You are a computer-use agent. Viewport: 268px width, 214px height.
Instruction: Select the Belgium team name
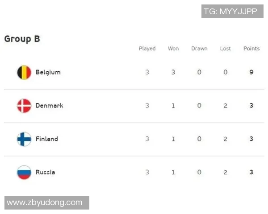click(x=48, y=72)
